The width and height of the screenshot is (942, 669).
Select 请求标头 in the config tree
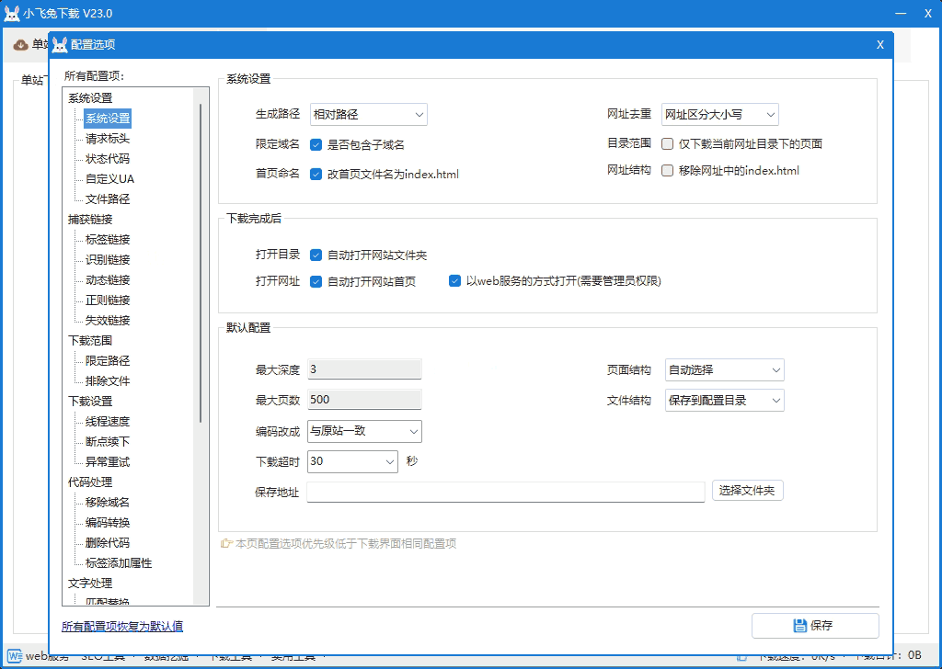point(108,139)
